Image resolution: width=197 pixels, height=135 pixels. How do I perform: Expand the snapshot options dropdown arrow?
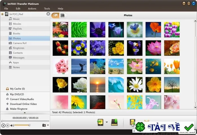tap(48, 125)
